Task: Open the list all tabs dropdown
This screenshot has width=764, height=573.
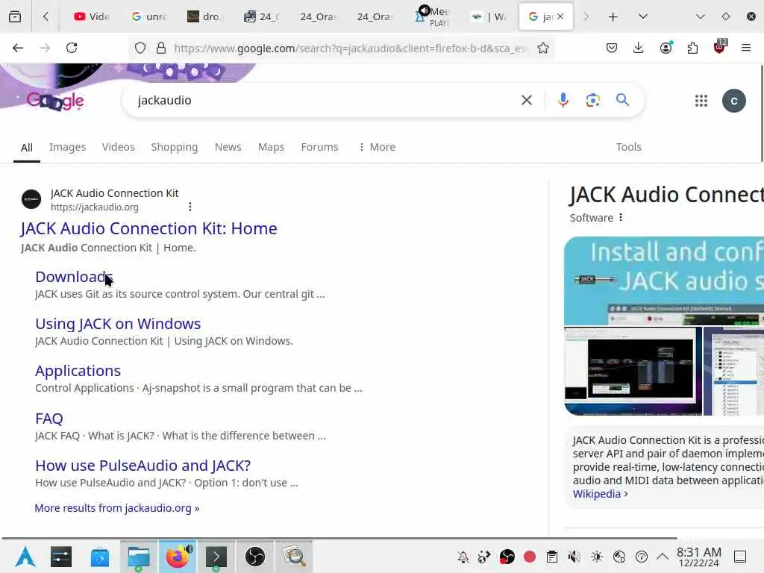Action: [x=643, y=16]
